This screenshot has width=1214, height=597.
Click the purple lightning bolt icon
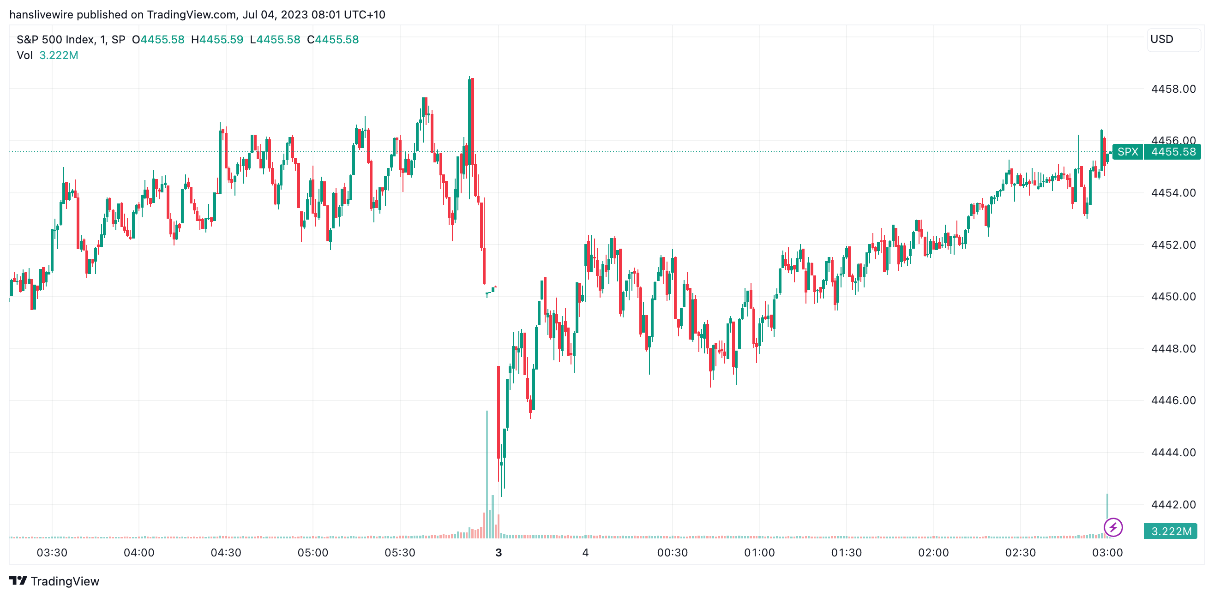1113,527
